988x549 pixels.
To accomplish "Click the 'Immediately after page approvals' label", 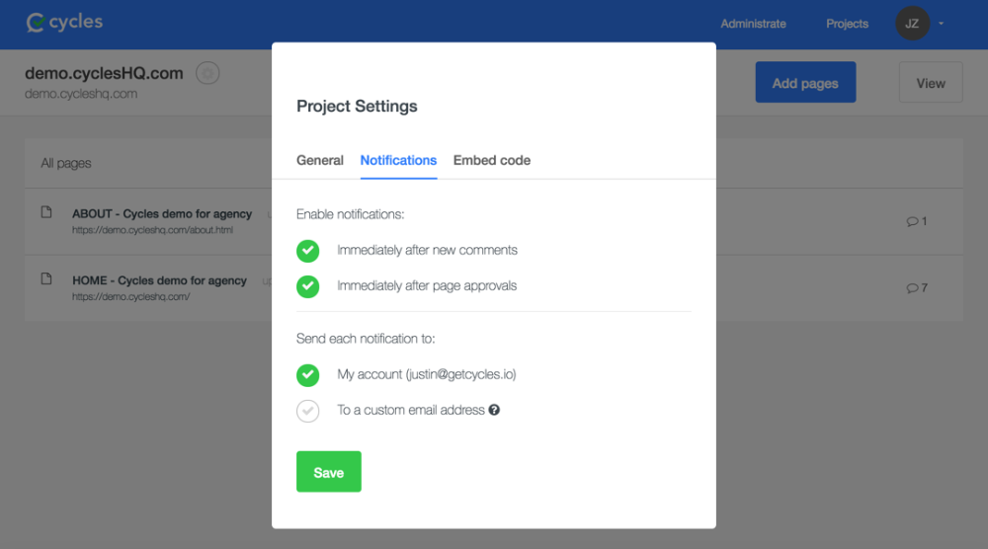I will tap(427, 285).
